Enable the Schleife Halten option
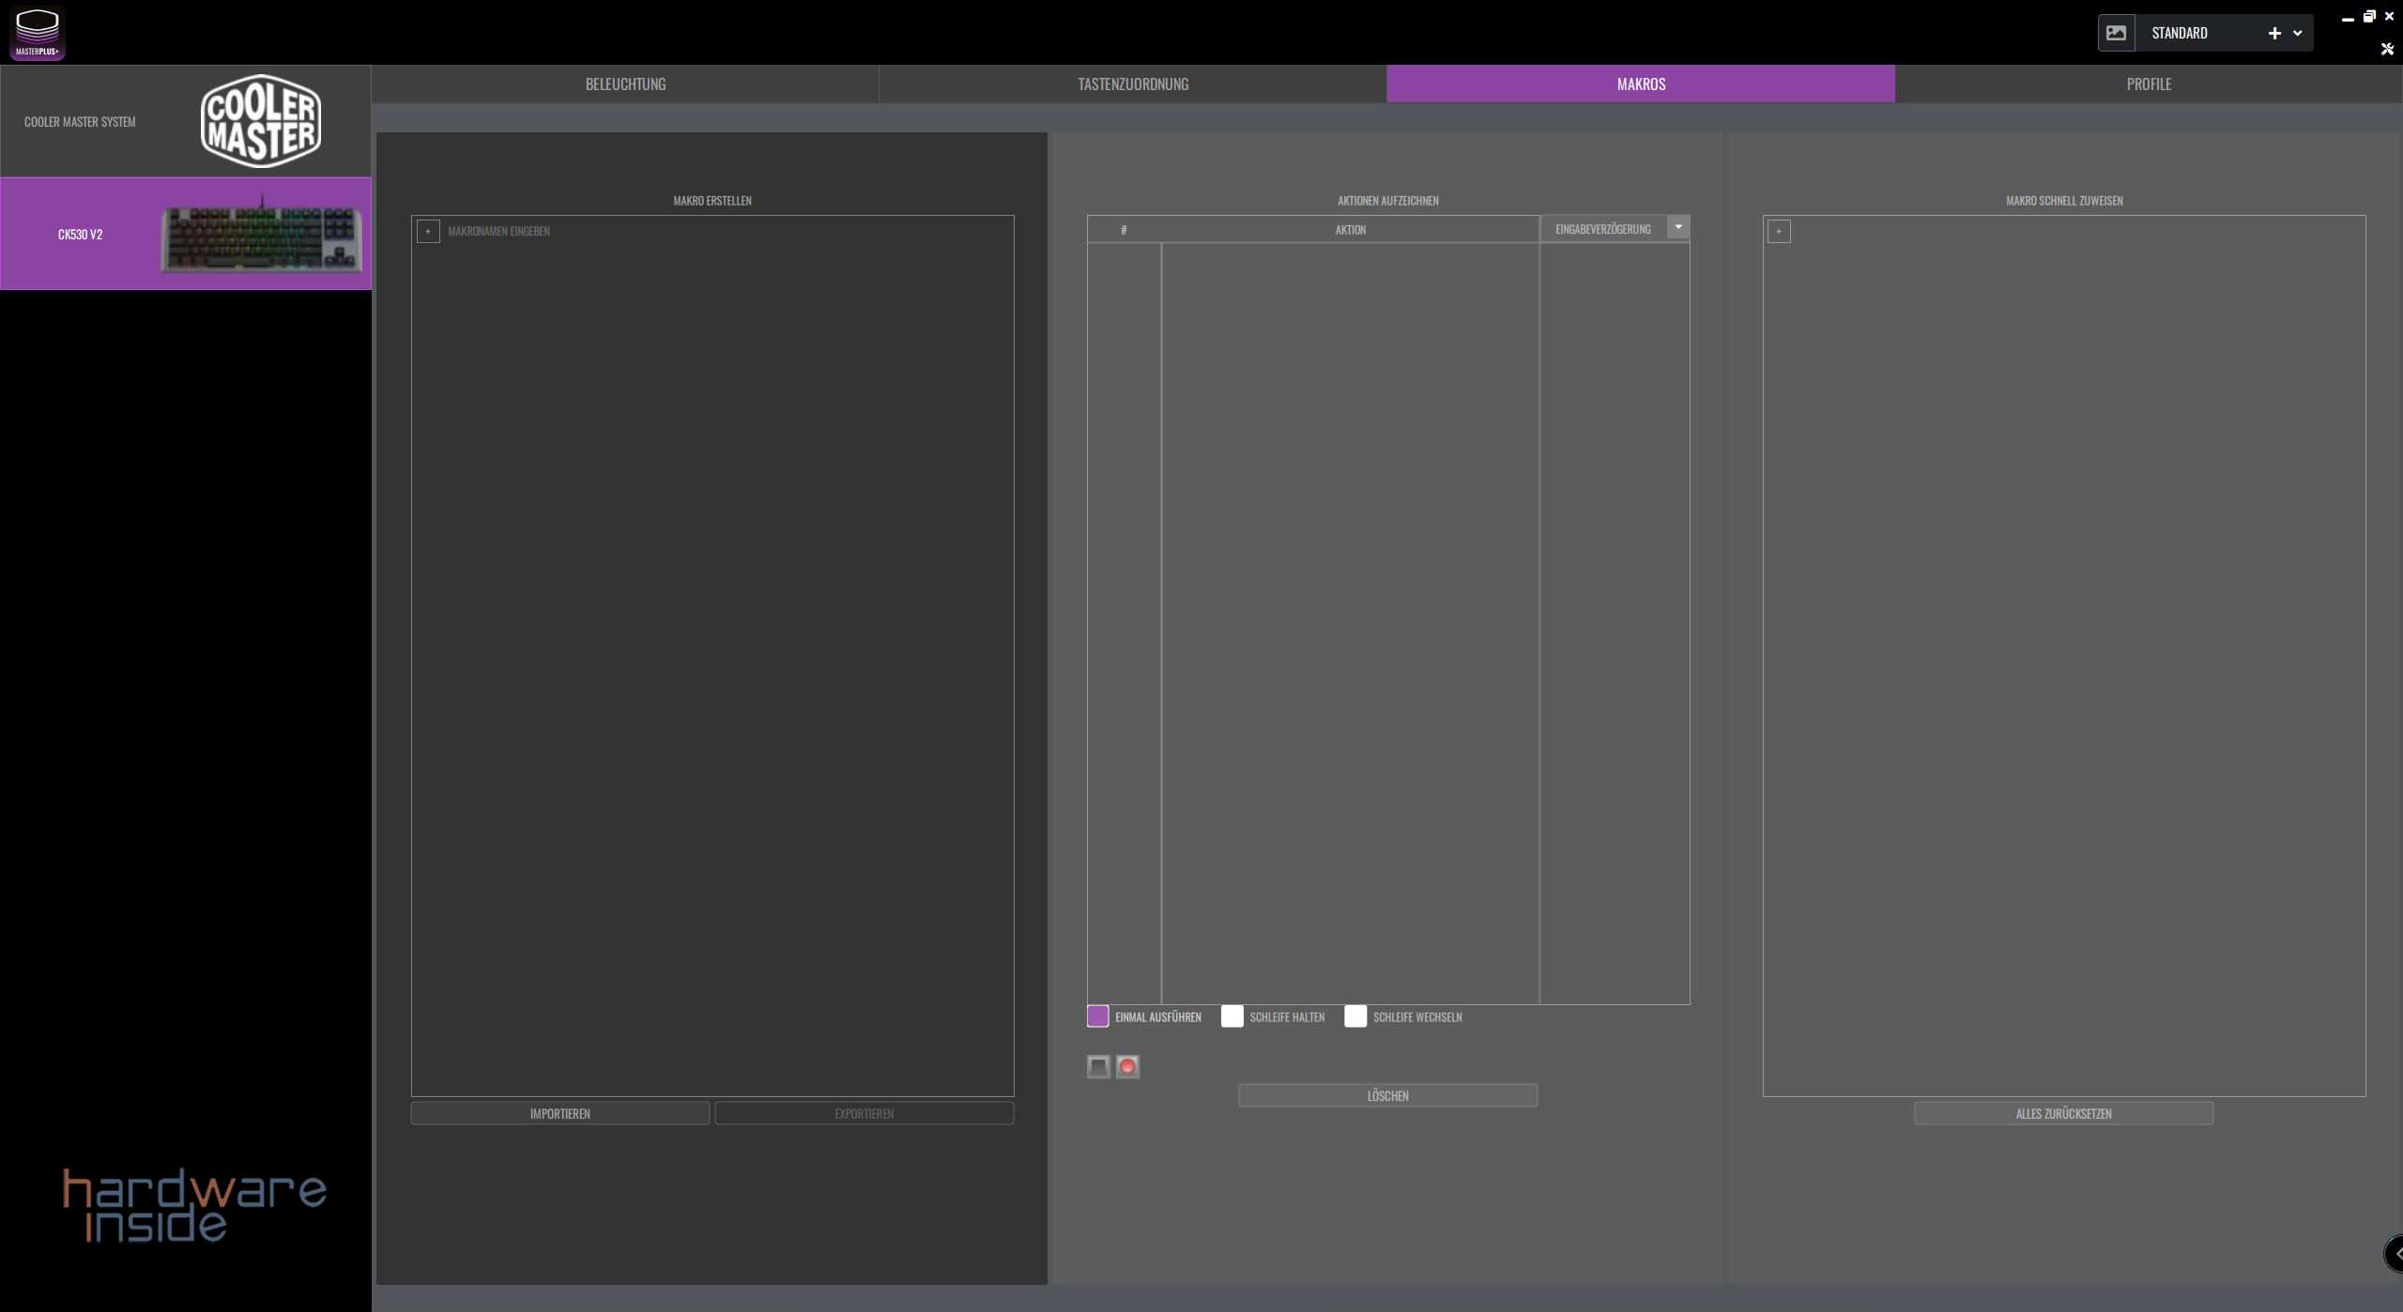Image resolution: width=2403 pixels, height=1312 pixels. coord(1232,1016)
